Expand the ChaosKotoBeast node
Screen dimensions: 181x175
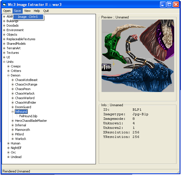click(x=12, y=80)
